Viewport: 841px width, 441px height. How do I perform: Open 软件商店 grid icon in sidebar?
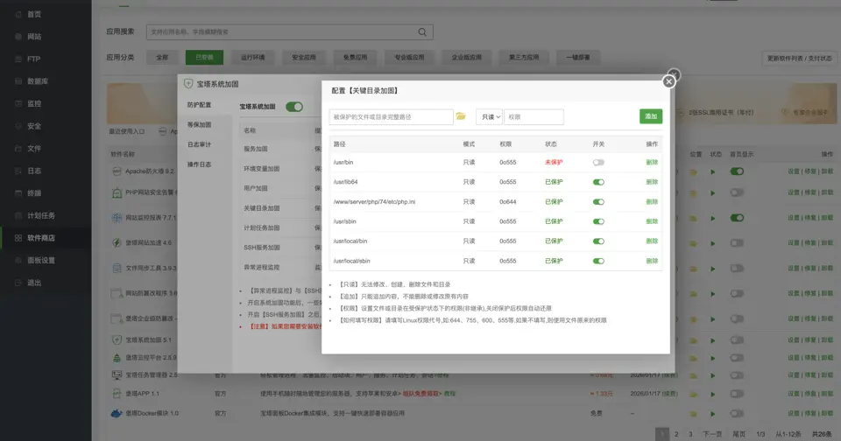pos(18,238)
